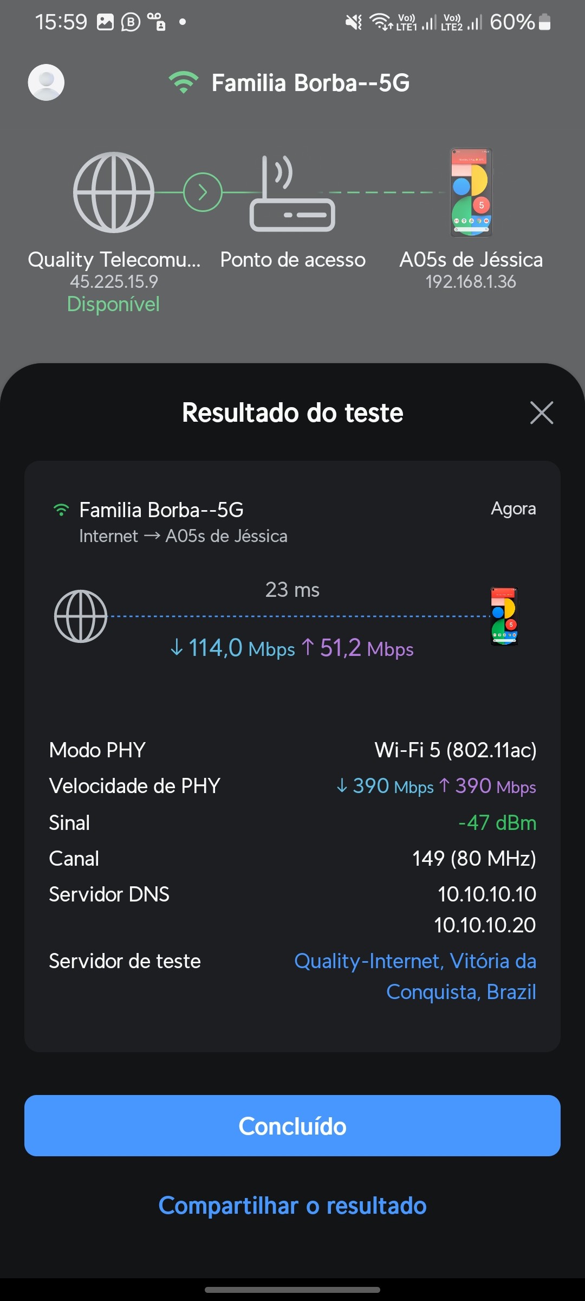The width and height of the screenshot is (585, 1301).
Task: Tap the -47 dBm signal value
Action: (497, 823)
